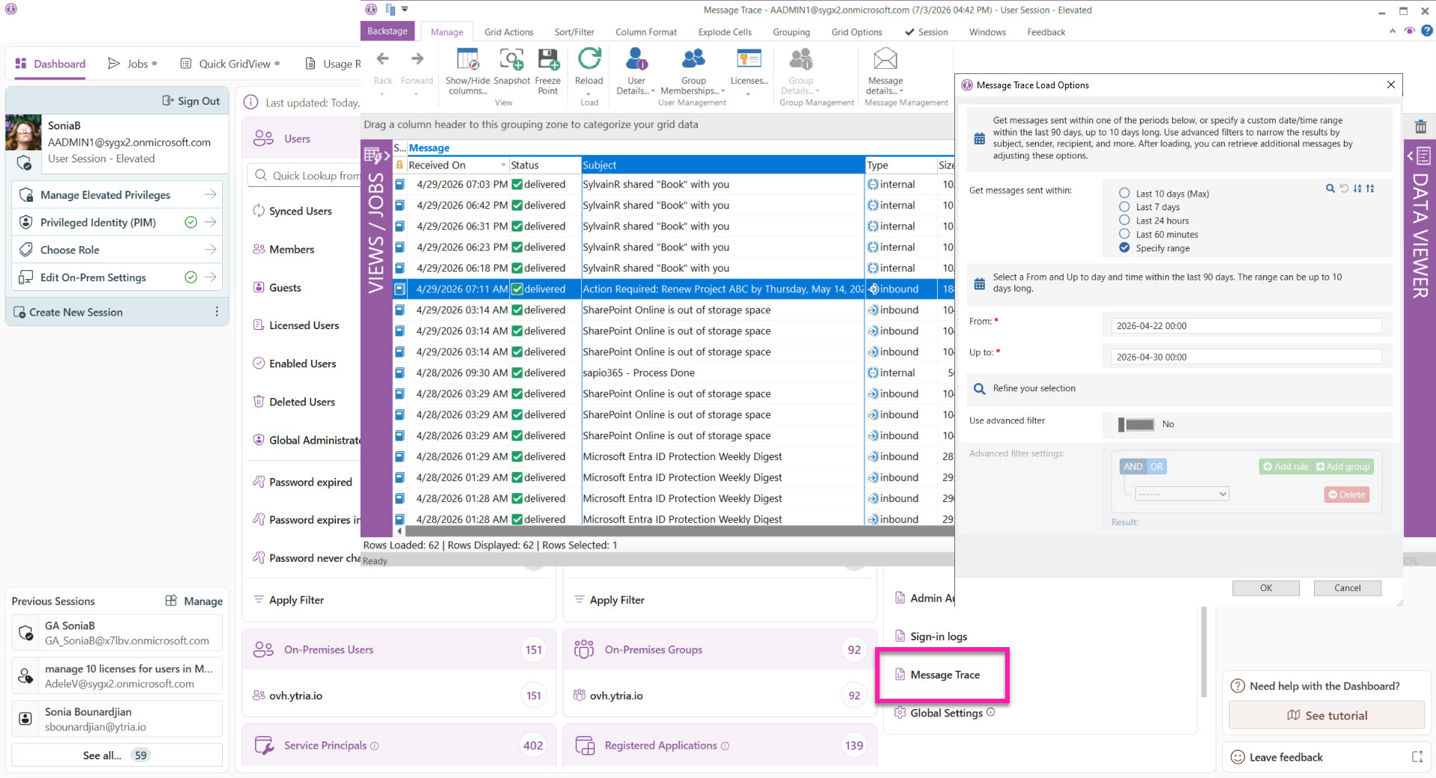Toggle the Use advanced filter switch
Viewport: 1436px width, 778px height.
click(1136, 424)
